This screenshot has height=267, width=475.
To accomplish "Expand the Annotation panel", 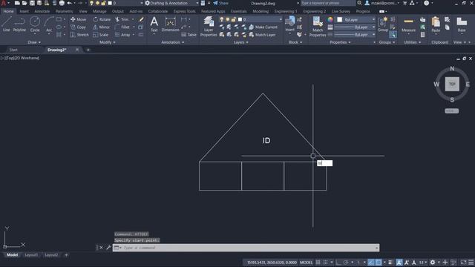I will coord(173,42).
